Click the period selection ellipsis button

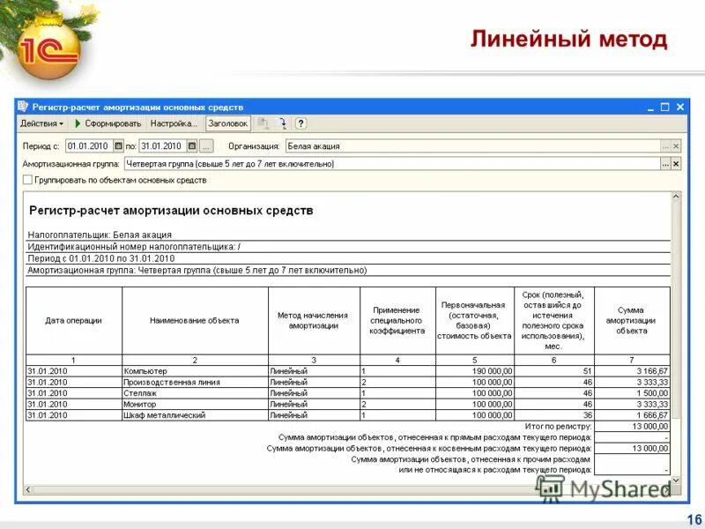[206, 146]
